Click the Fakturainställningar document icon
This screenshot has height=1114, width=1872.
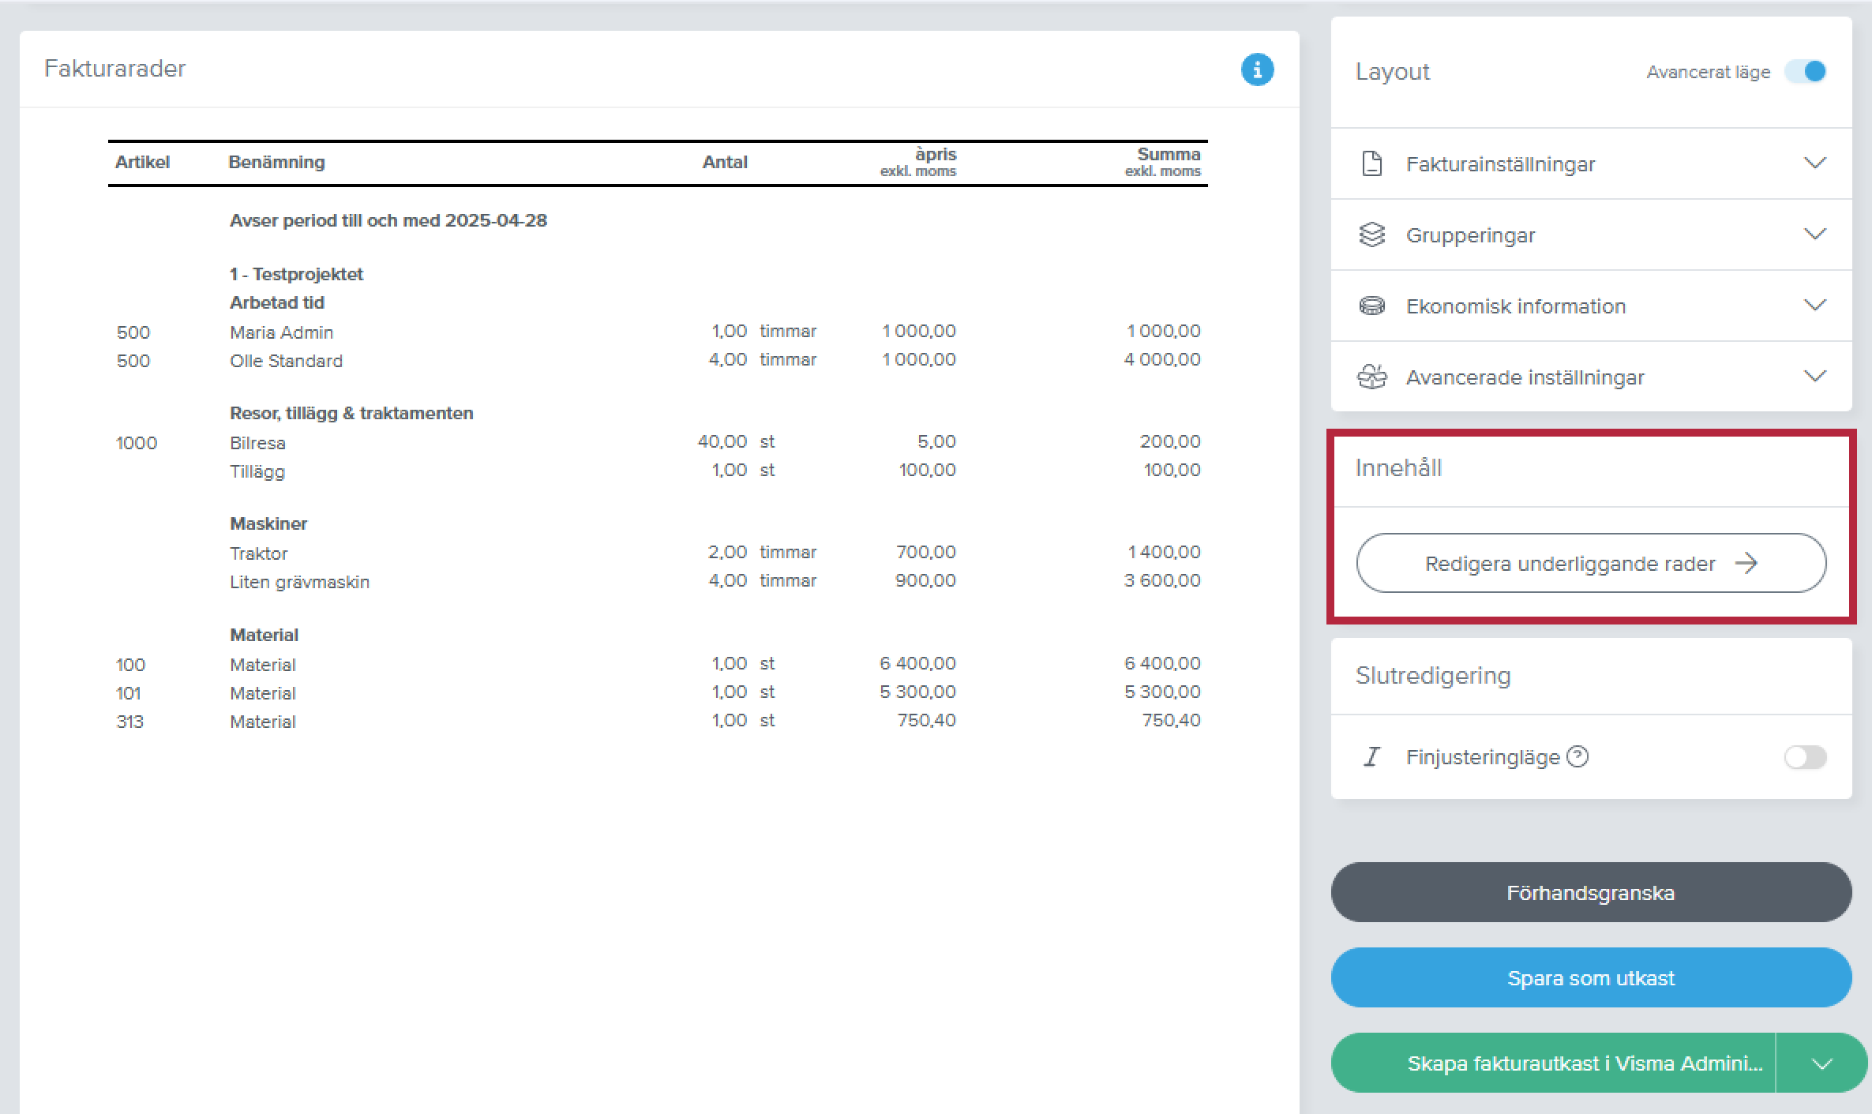(x=1372, y=163)
